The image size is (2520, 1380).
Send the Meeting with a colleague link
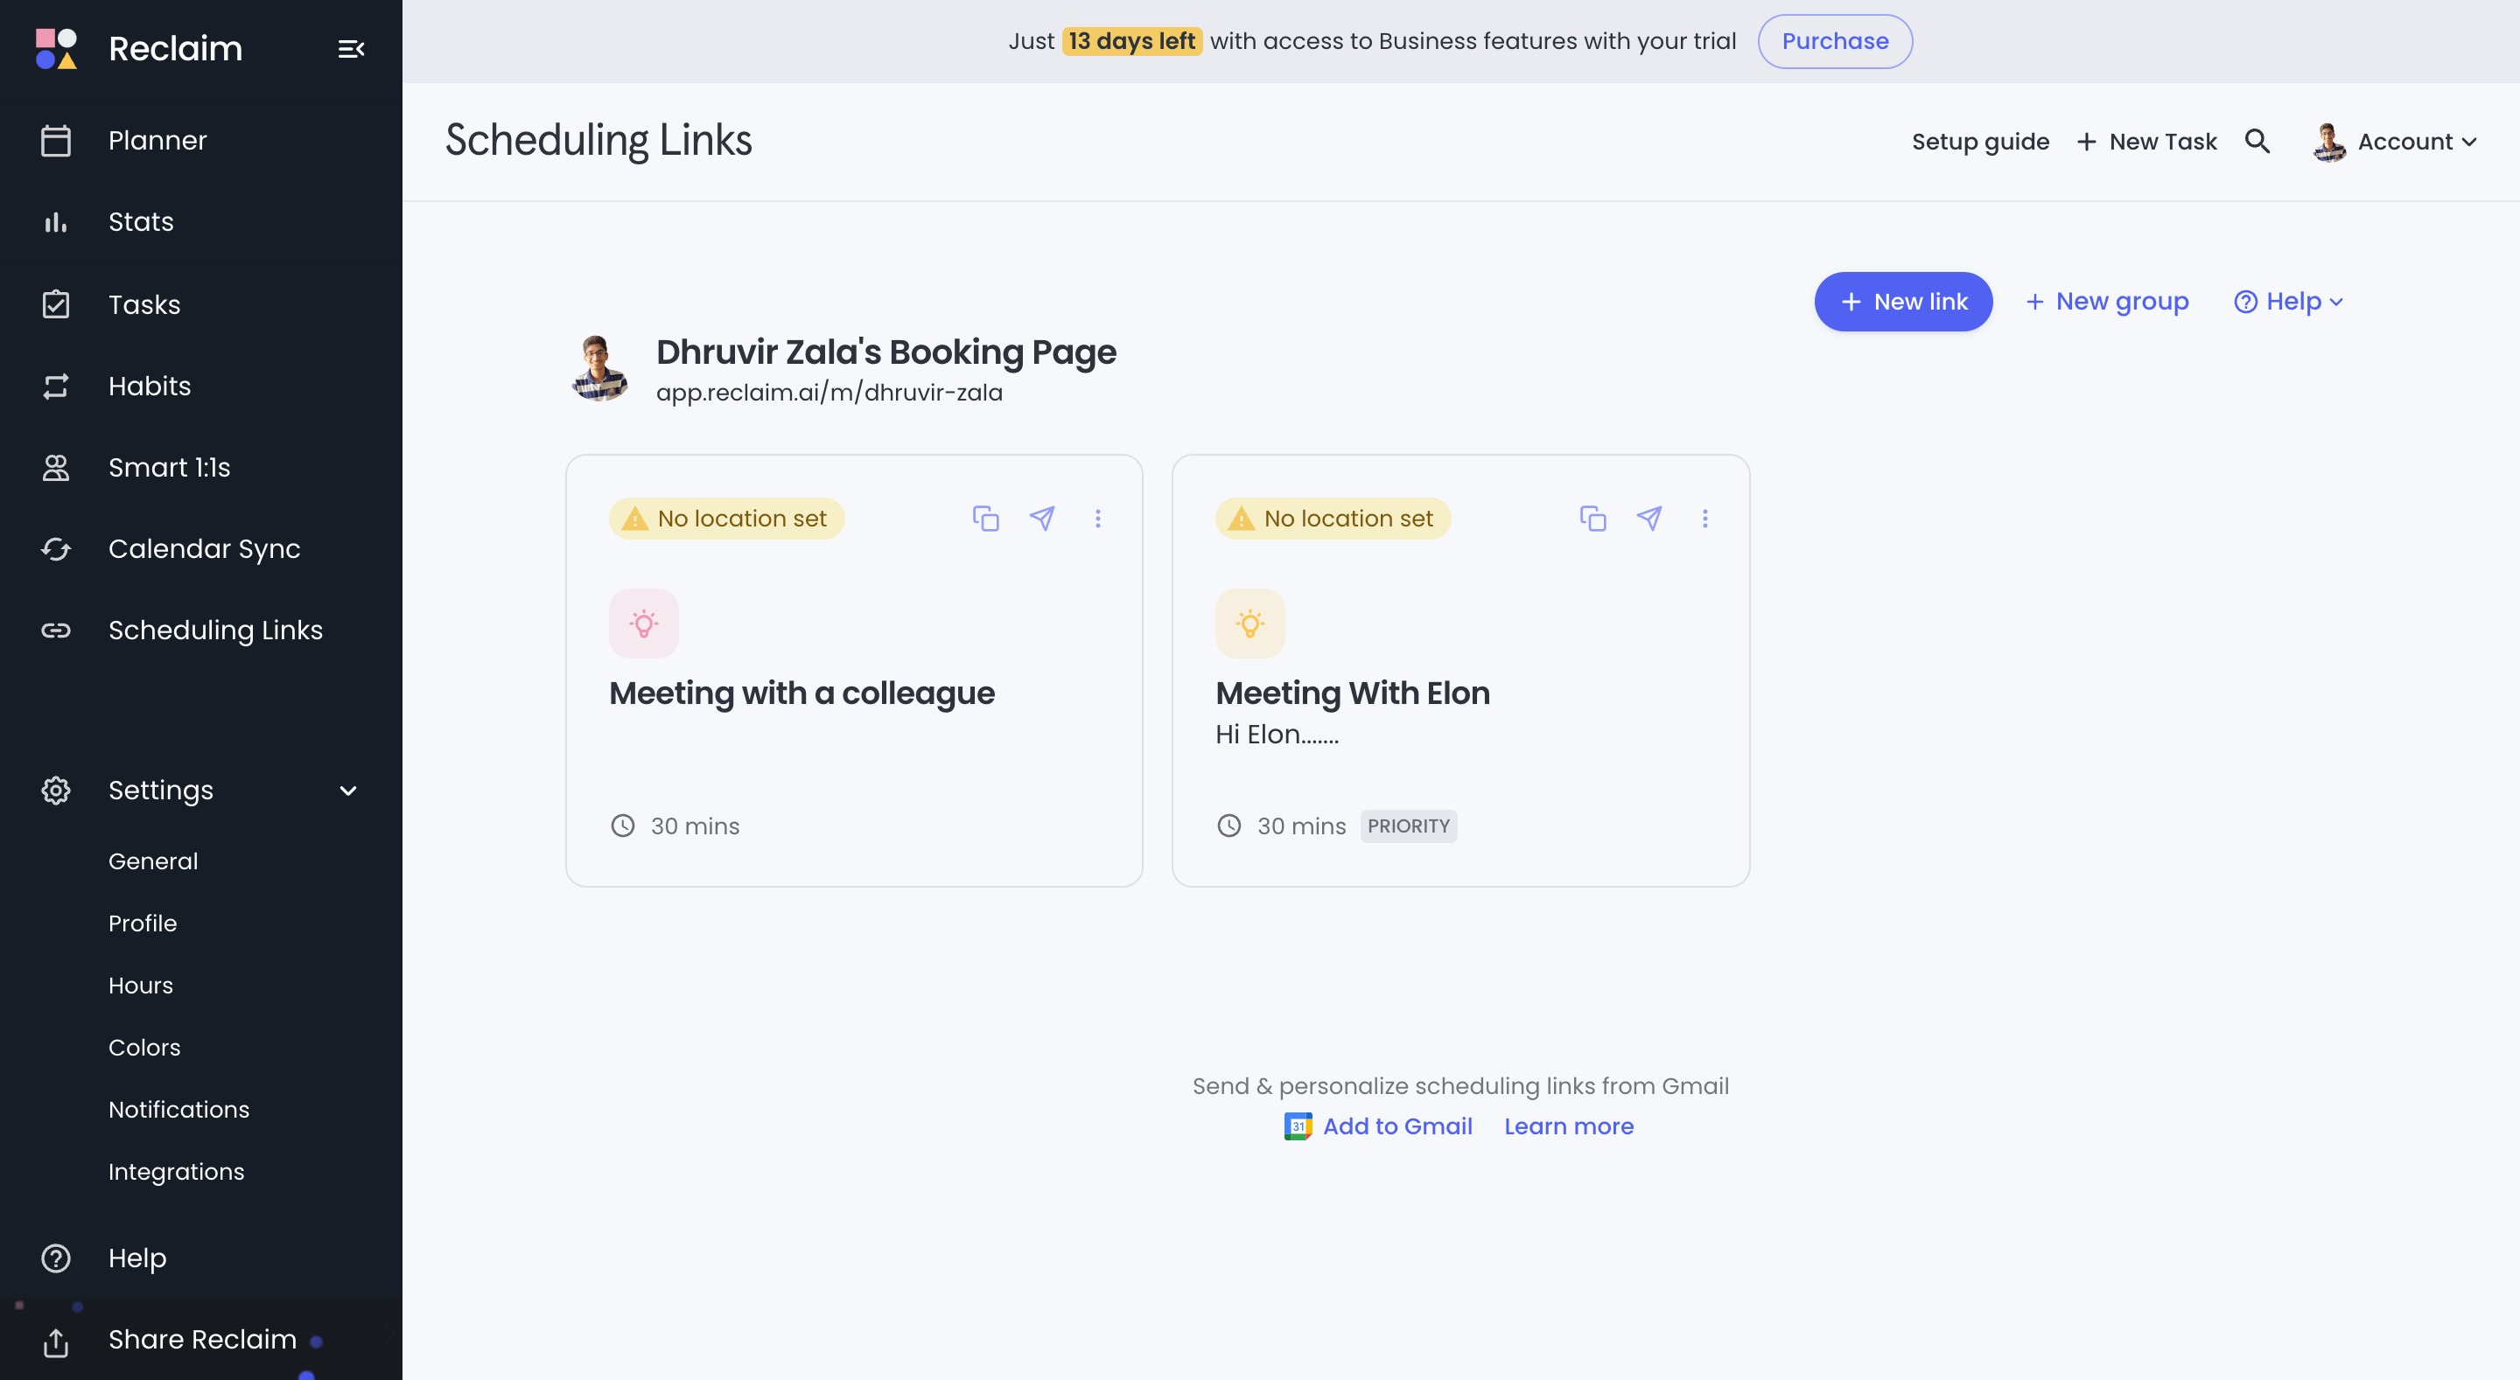point(1042,519)
